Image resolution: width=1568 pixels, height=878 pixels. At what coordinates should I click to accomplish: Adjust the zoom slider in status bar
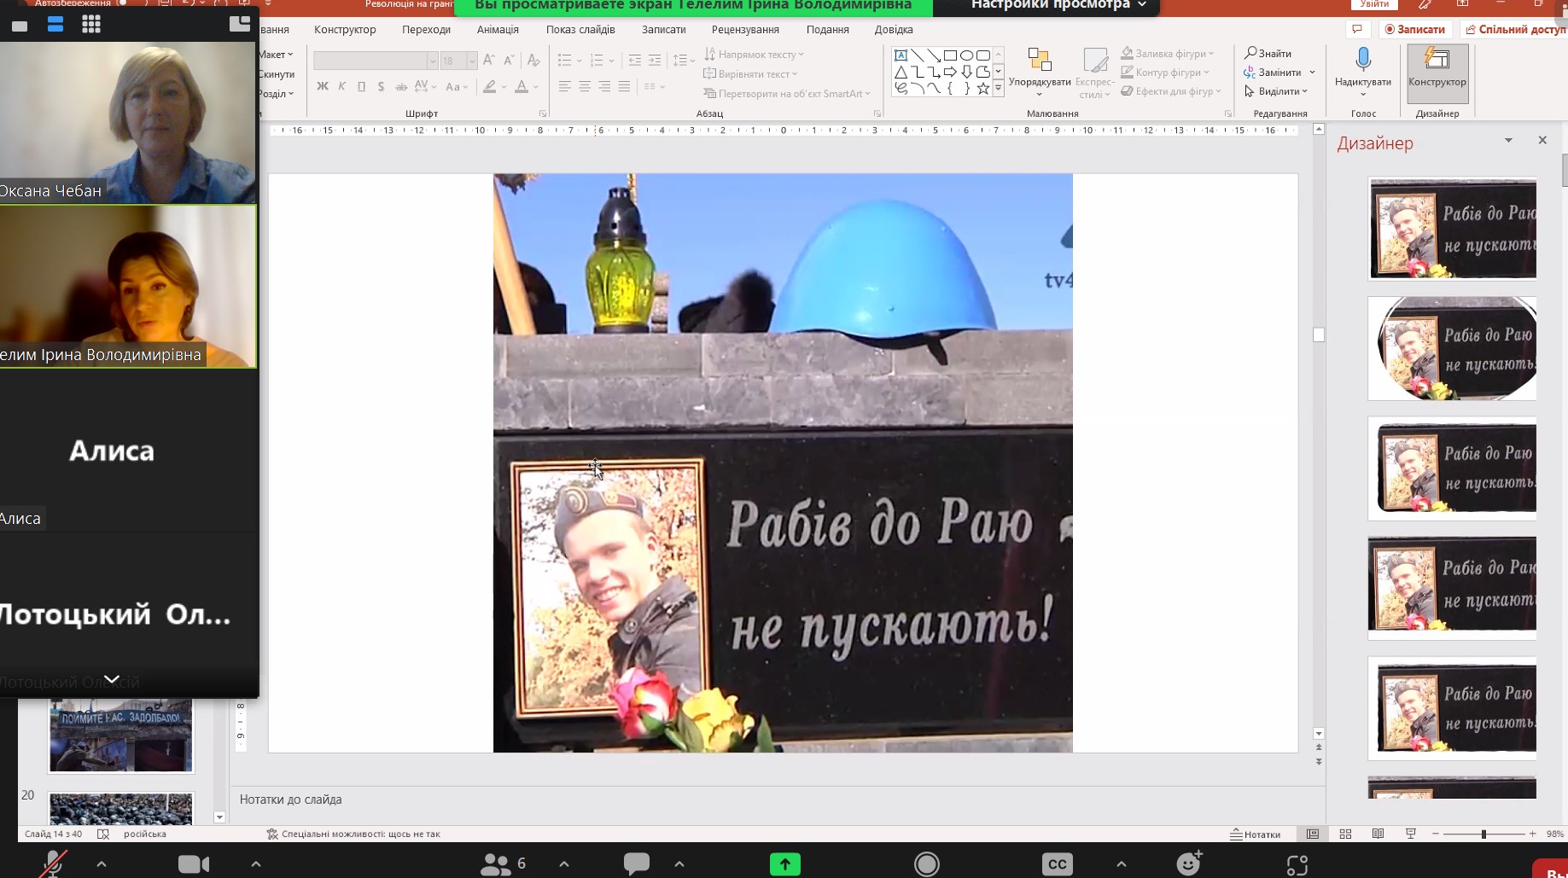(x=1483, y=834)
